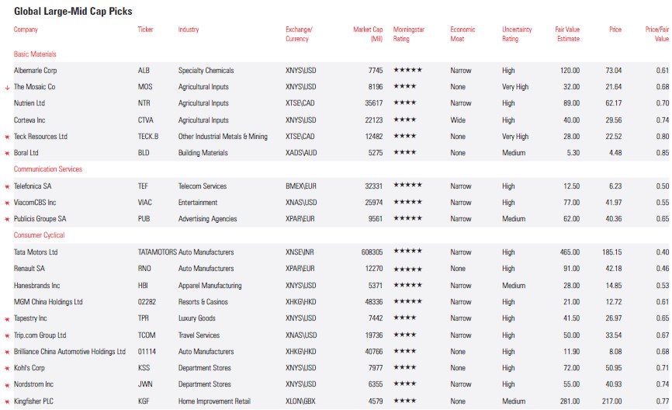
Task: Click the red star marker beside Nordstrom Inc
Action: pos(7,385)
